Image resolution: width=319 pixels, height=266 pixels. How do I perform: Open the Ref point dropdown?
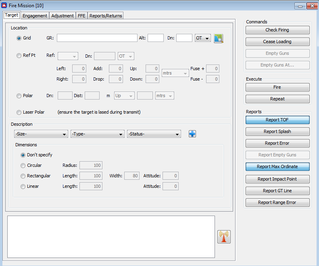click(68, 56)
